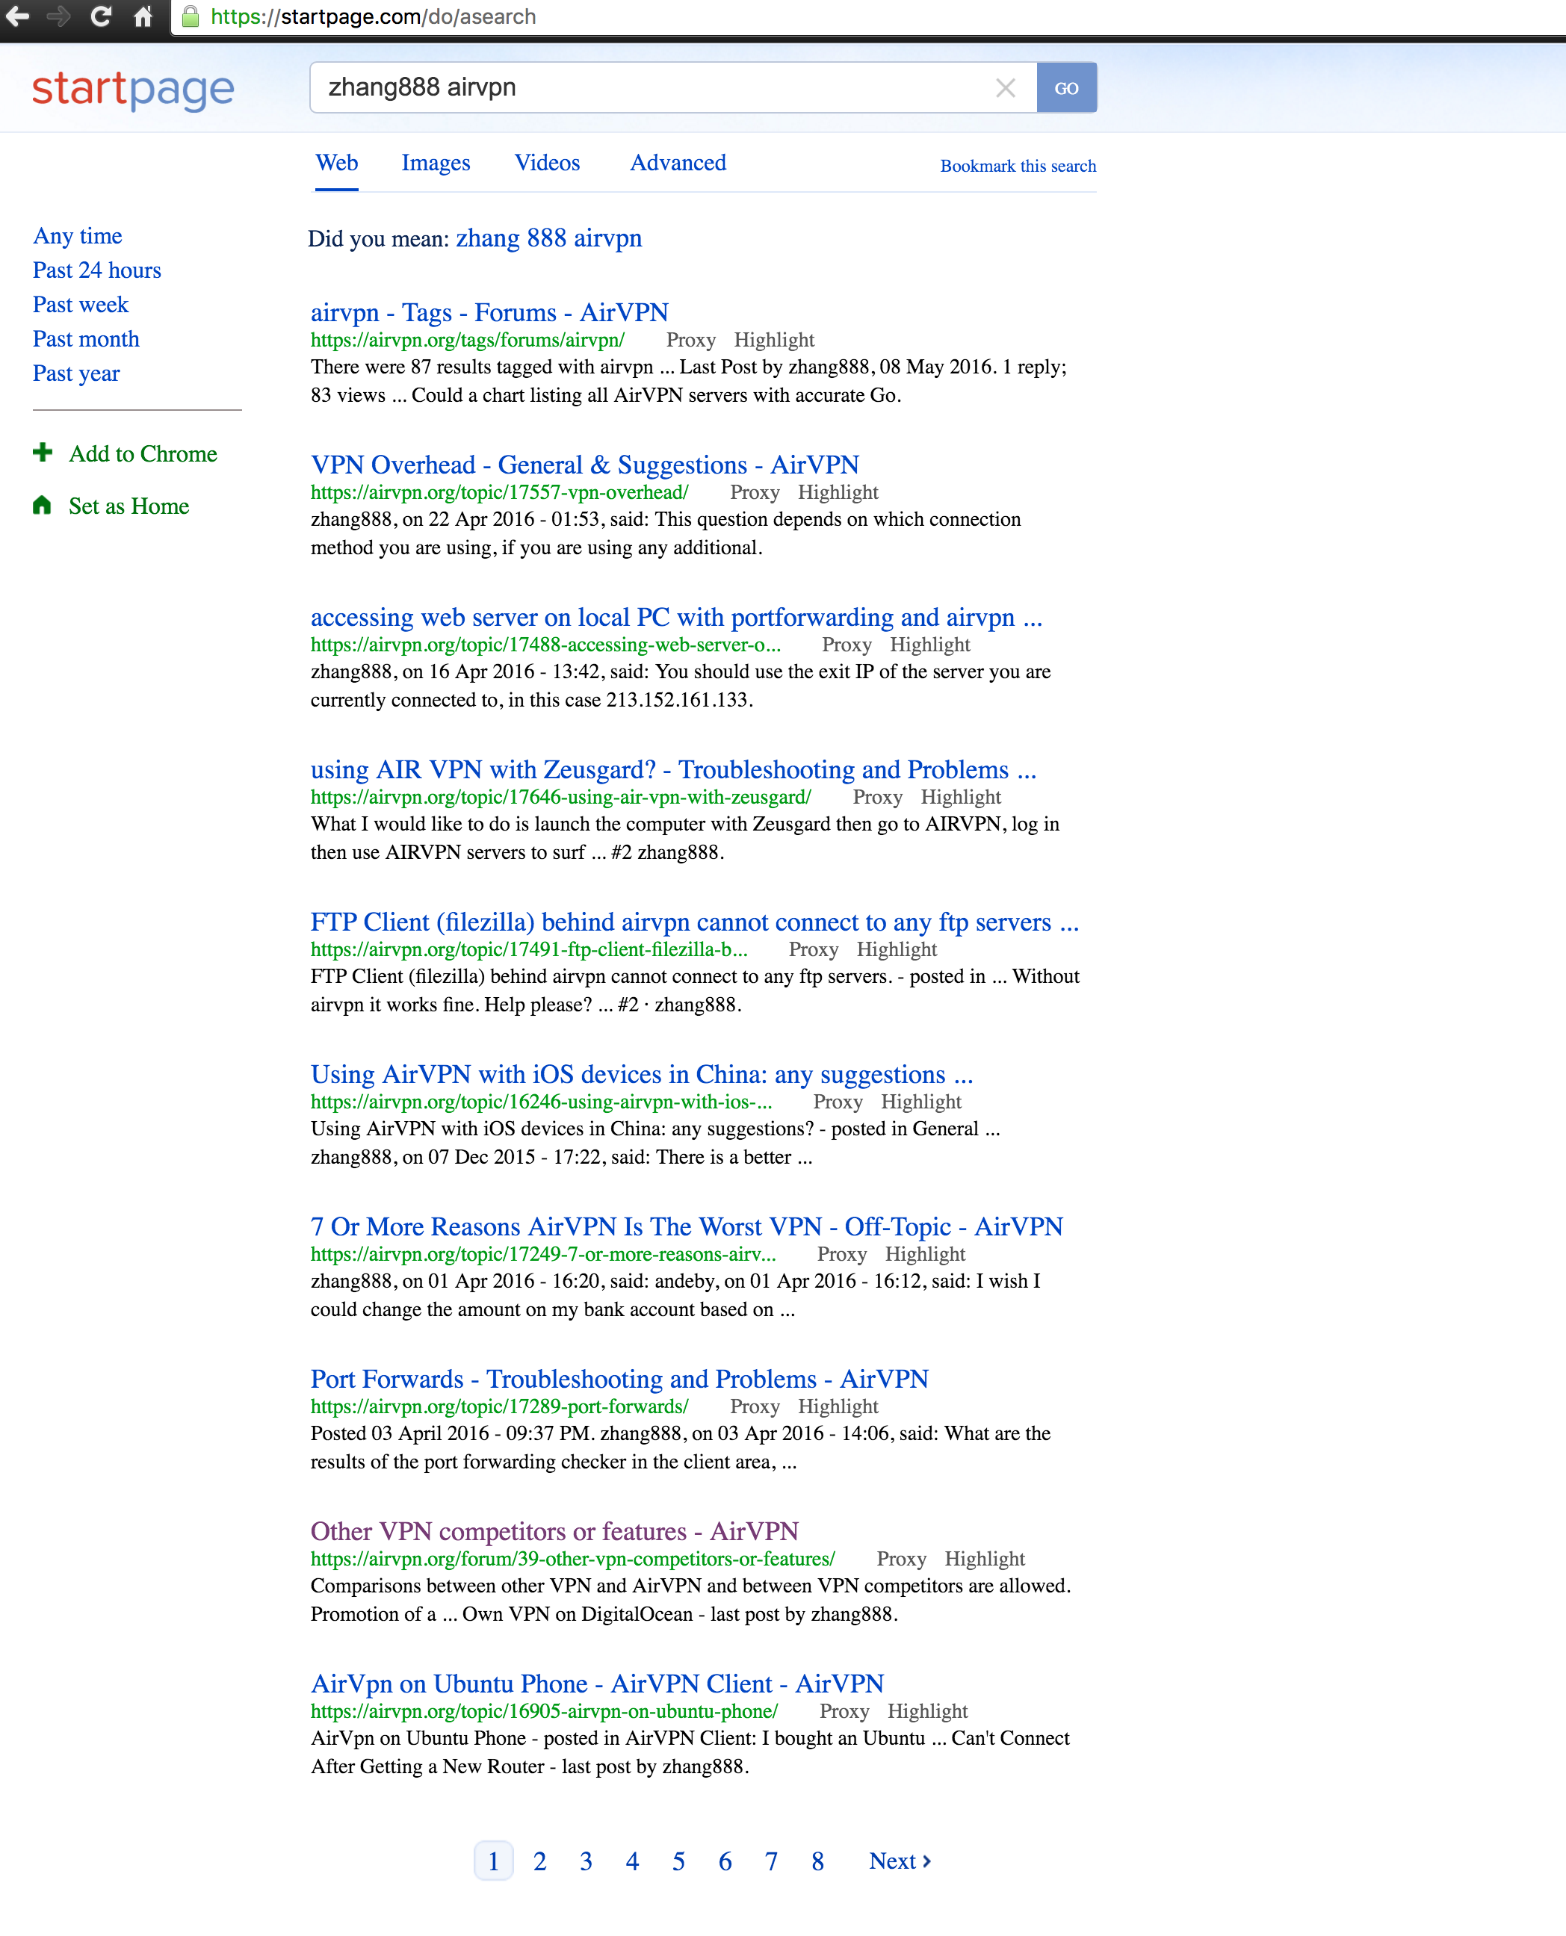Open Other VPN competitors or features result
This screenshot has width=1566, height=1936.
point(554,1531)
